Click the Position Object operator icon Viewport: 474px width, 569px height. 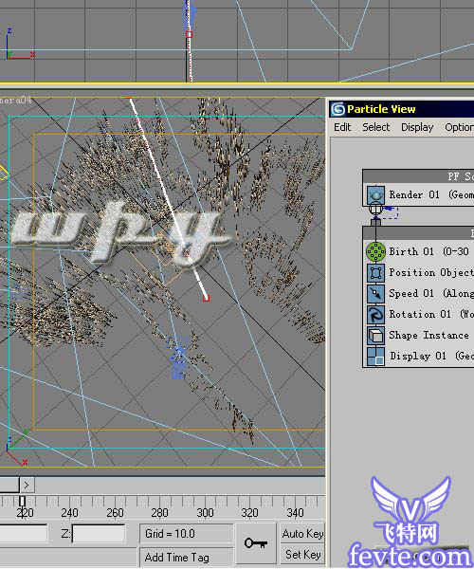[x=375, y=272]
